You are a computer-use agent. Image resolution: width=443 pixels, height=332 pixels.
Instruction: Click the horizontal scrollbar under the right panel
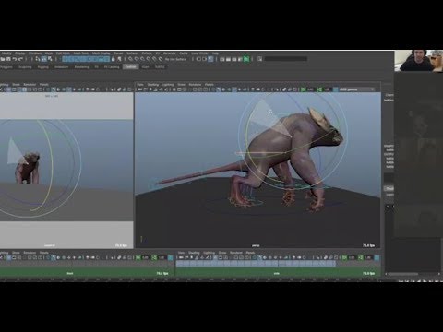click(413, 274)
